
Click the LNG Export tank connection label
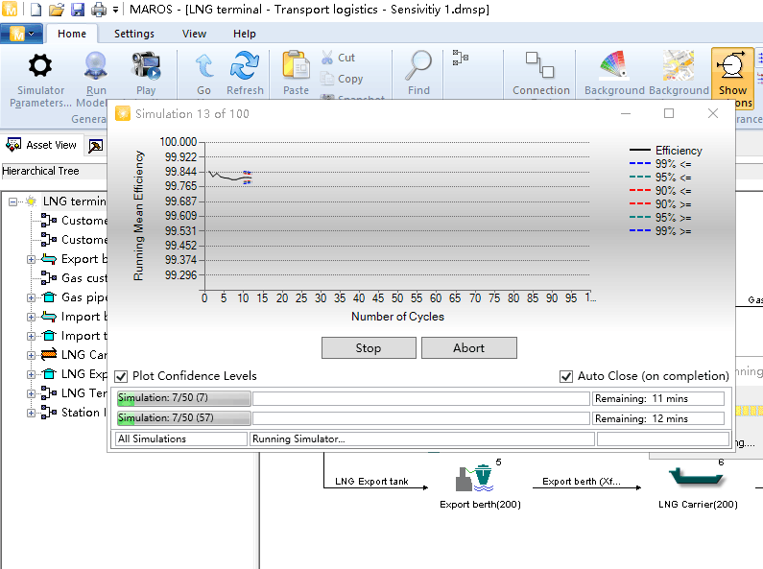[x=371, y=482]
